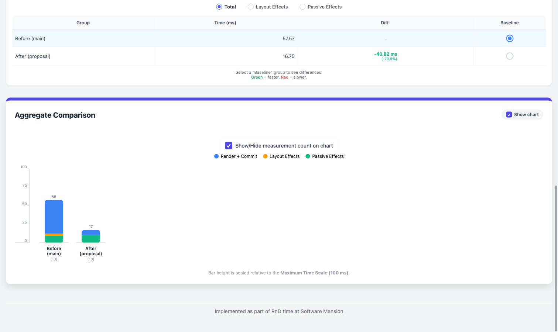The image size is (558, 332).
Task: Click the After (proposal) chart axis label
Action: 91,251
